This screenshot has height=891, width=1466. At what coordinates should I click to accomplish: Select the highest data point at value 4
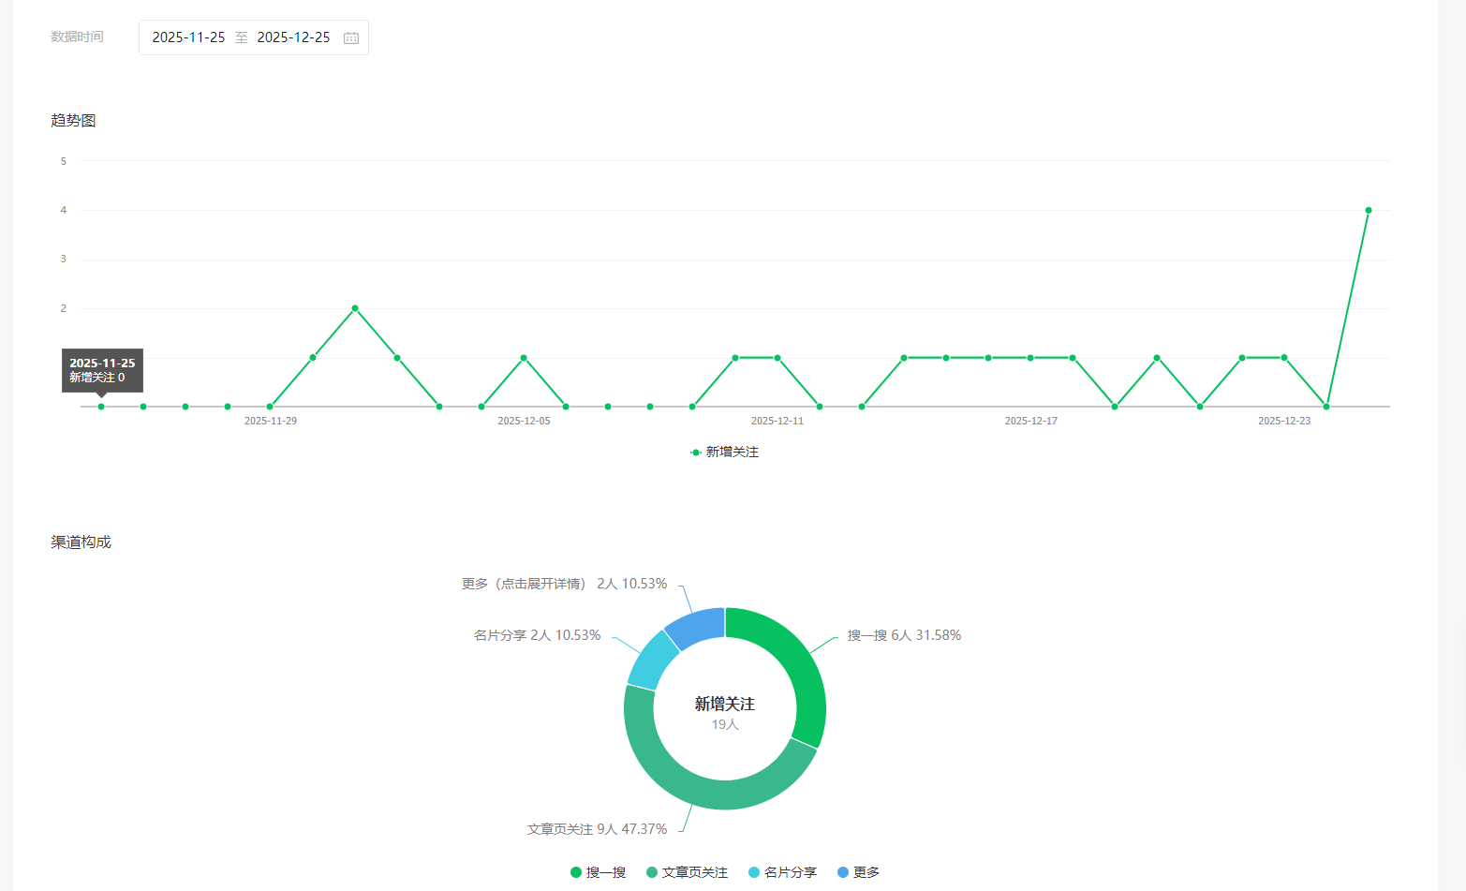[x=1369, y=211]
